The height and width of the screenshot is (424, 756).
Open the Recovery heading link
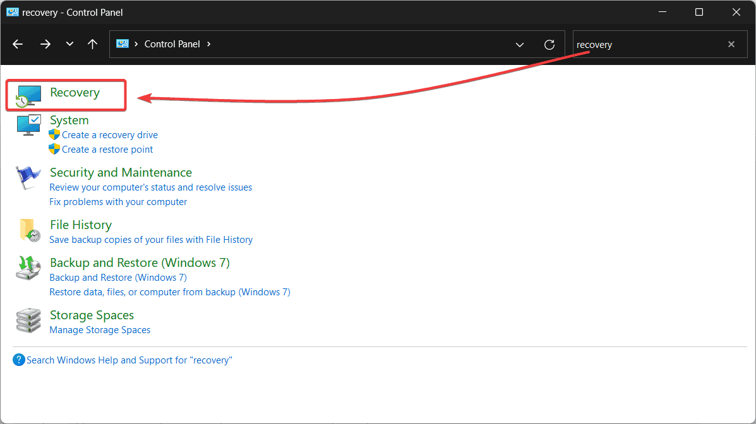point(75,93)
